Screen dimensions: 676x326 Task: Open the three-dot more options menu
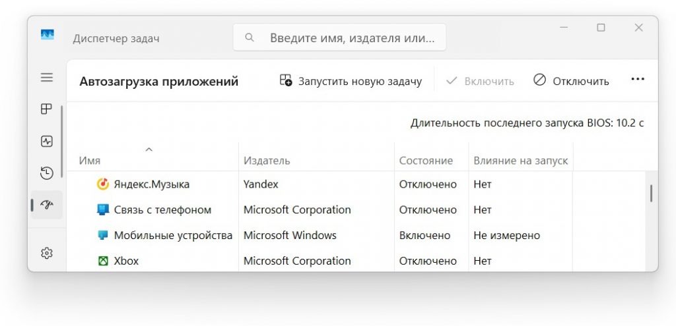coord(638,80)
